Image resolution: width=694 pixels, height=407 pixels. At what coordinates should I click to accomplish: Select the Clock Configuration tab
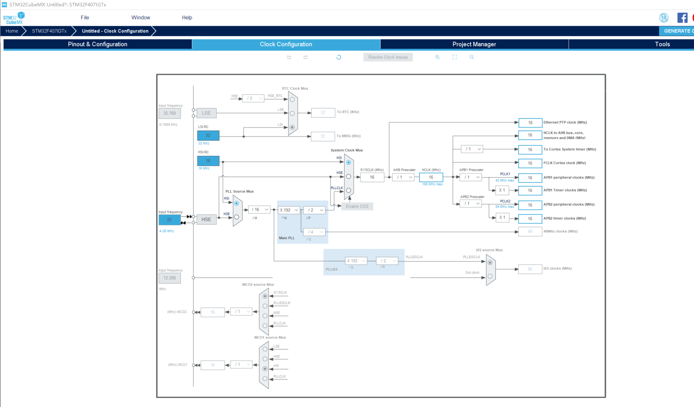(286, 44)
